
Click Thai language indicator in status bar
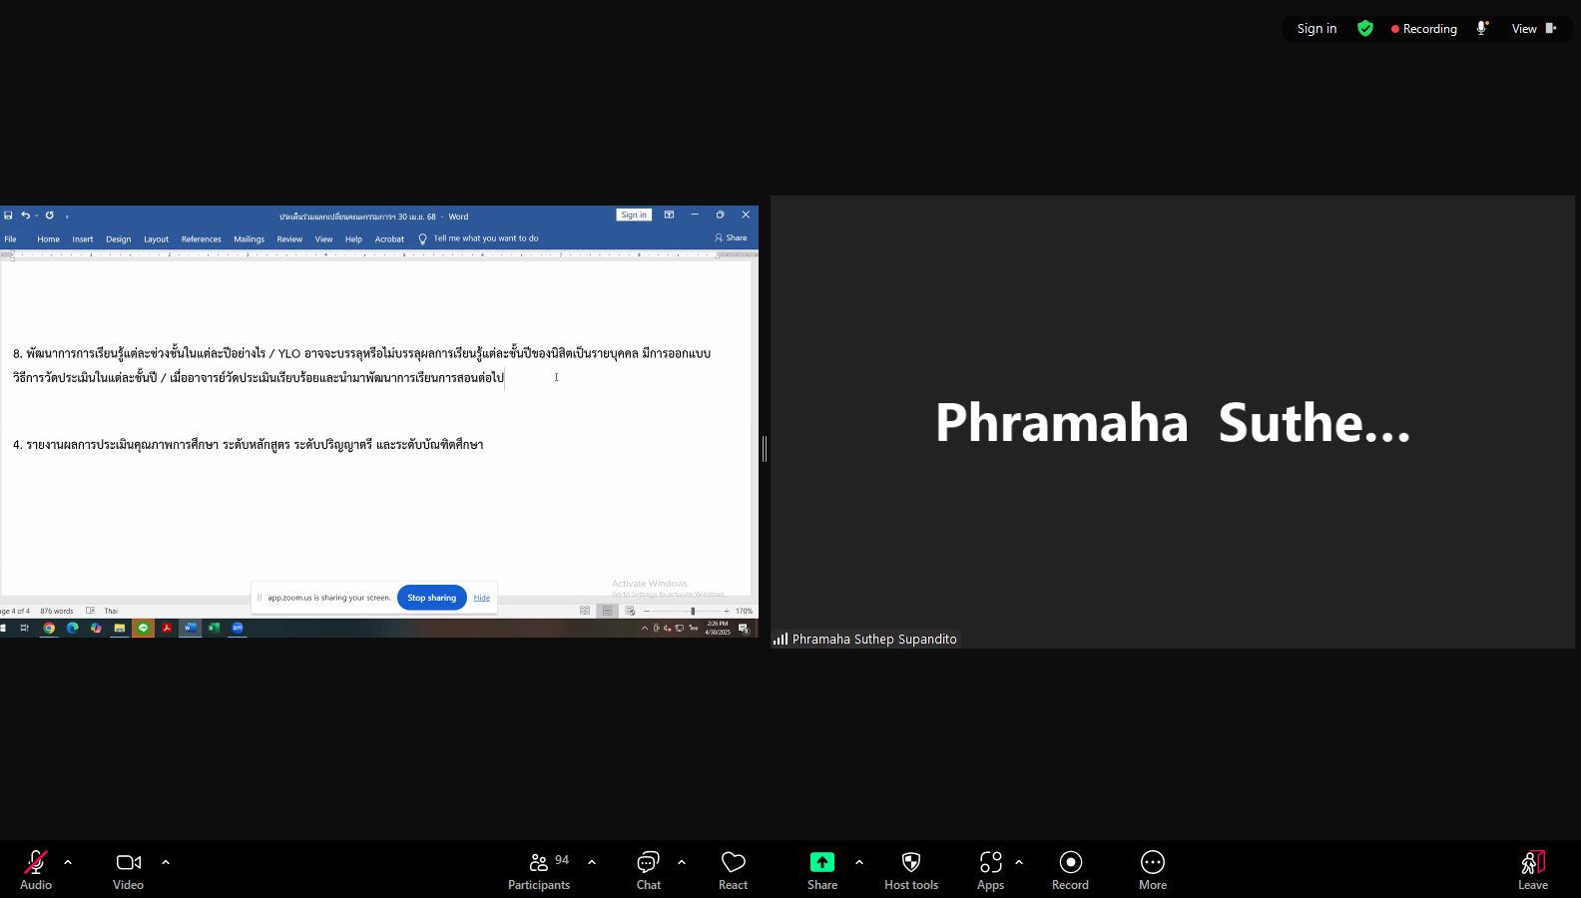click(x=111, y=611)
